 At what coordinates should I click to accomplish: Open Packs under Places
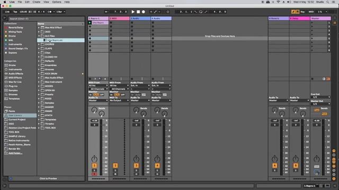[x=12, y=111]
